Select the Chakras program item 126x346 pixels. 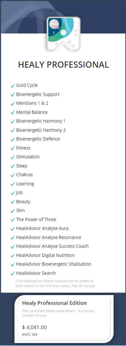[x=24, y=175]
